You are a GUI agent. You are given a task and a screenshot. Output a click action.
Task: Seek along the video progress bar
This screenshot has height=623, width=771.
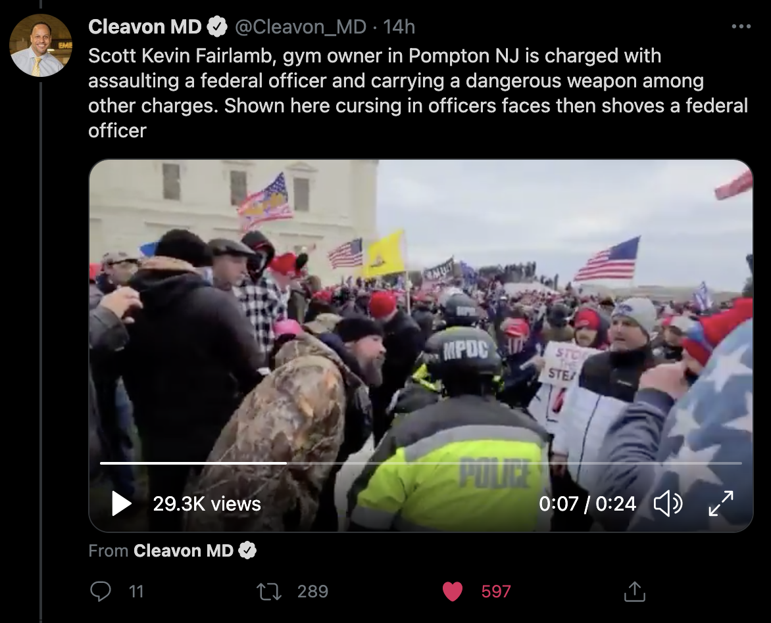pyautogui.click(x=420, y=463)
